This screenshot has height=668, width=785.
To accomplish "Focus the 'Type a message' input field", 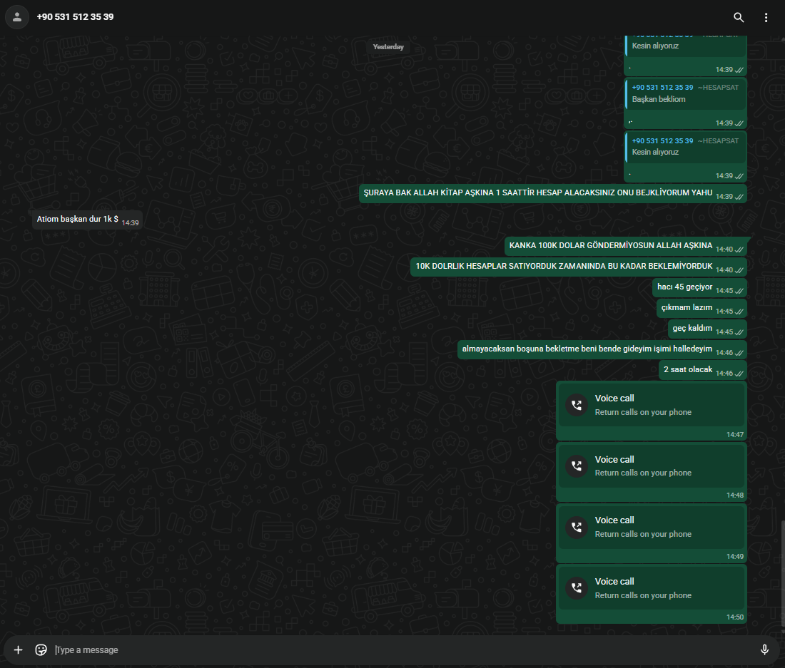I will point(403,649).
